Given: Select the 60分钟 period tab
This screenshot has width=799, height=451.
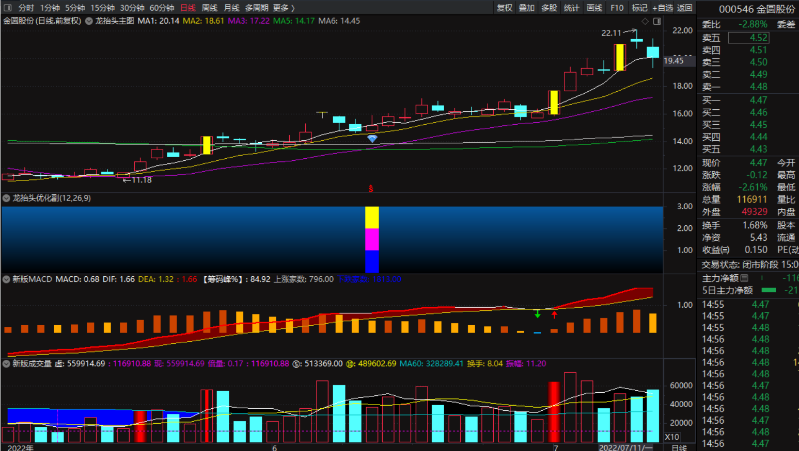Looking at the screenshot, I should (x=162, y=8).
